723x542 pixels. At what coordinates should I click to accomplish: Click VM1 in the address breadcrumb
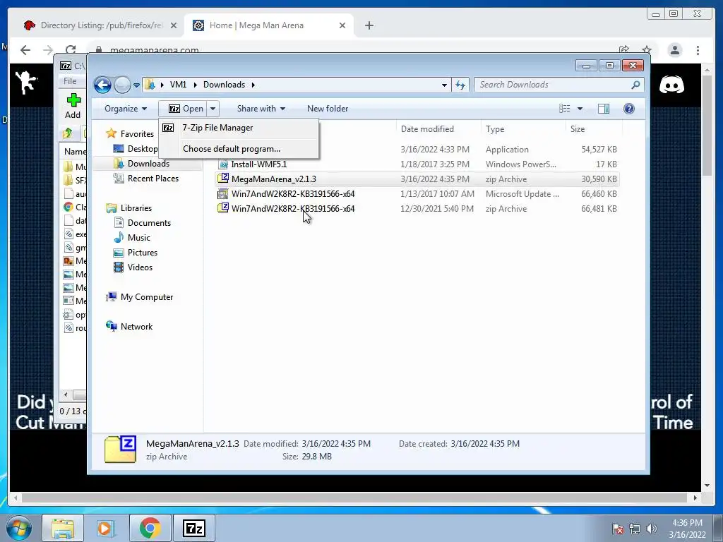coord(178,85)
